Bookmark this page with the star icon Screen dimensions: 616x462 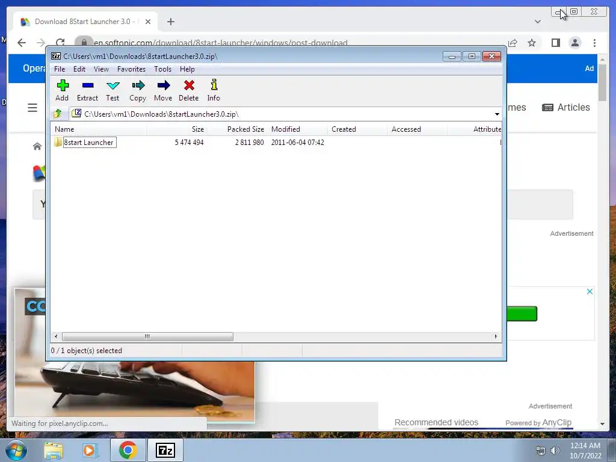coord(532,43)
